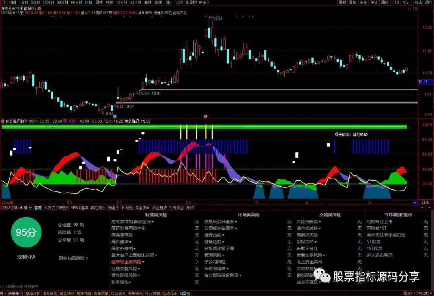Switch to 季线 quarterly chart
Screen dimensions: 434x296
[x=148, y=2]
